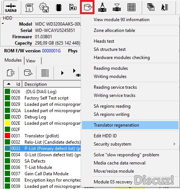This screenshot has height=189, width=180.
Task: Click the chip toolbar icon
Action: click(x=59, y=7)
